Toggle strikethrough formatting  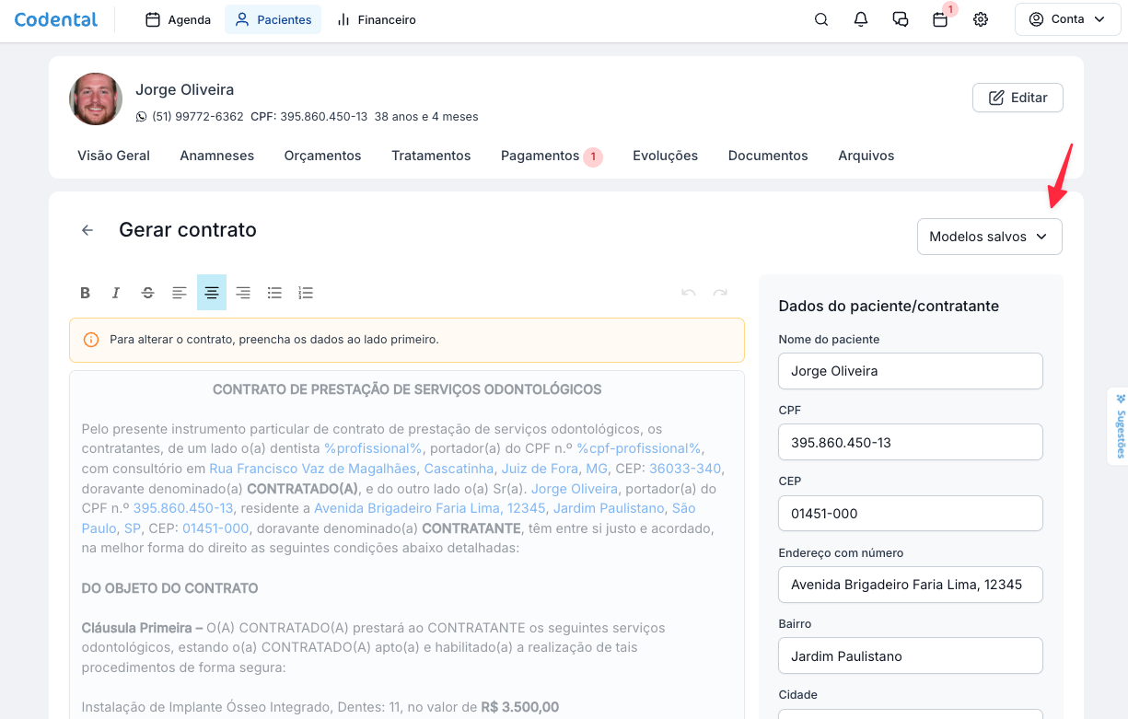coord(147,293)
